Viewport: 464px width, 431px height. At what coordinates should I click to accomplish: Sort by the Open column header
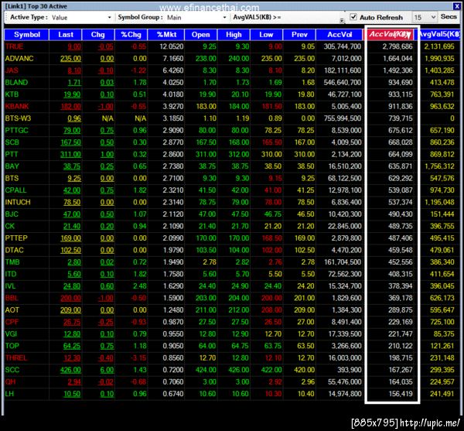tap(200, 35)
